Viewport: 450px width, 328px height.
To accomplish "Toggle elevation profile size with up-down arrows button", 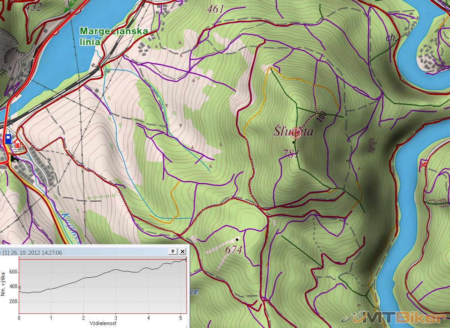I will [173, 251].
